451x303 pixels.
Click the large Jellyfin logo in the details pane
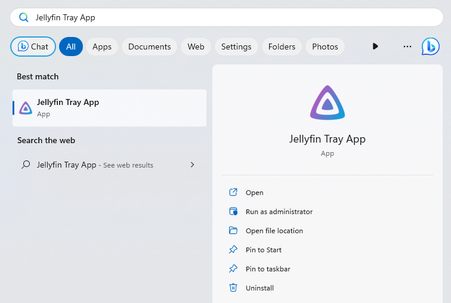(328, 103)
